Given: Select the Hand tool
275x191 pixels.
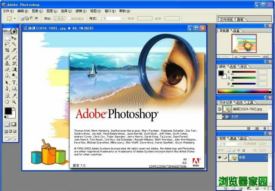Looking at the screenshot, I should (7, 102).
